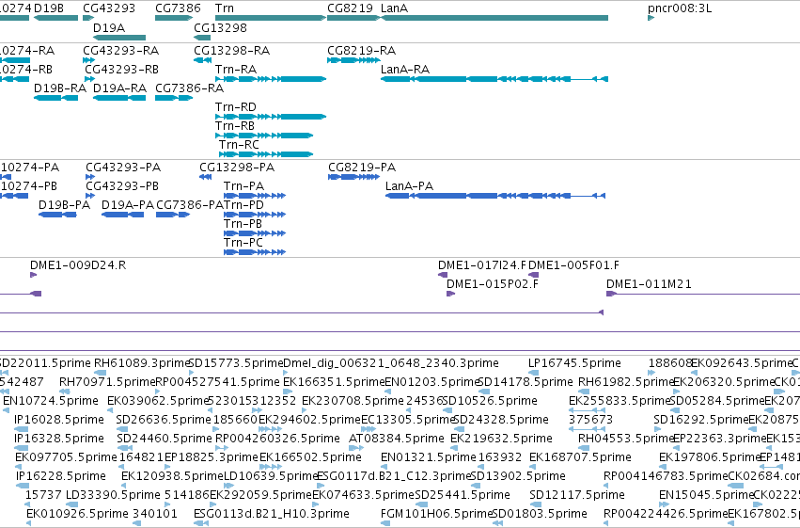
Task: Select the Dmel_dig_006321_0648_2340.3prime EST
Action: pos(285,373)
